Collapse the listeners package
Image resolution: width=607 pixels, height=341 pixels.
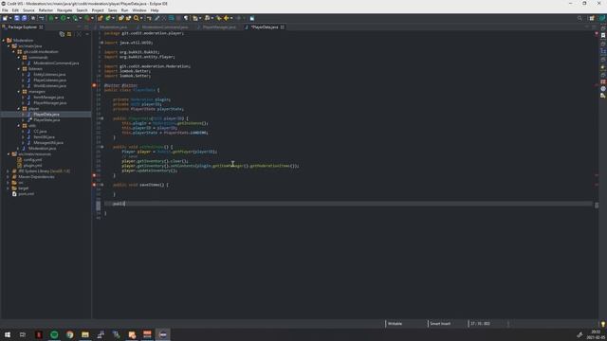19,69
